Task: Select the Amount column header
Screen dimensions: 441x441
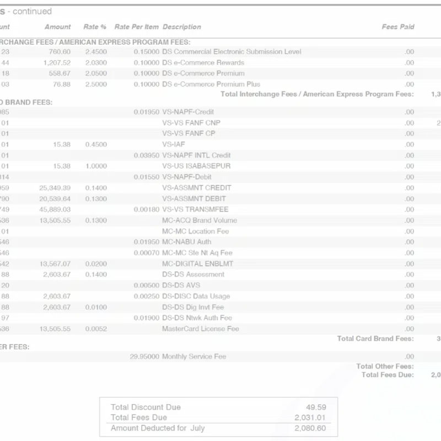Action: tap(57, 26)
